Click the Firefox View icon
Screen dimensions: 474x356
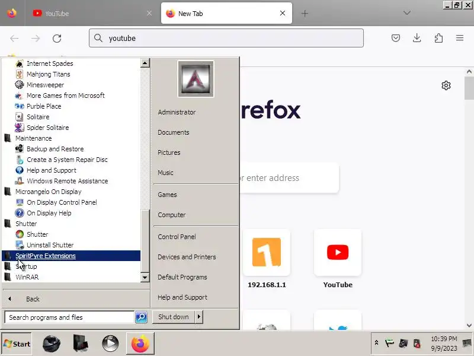[12, 13]
